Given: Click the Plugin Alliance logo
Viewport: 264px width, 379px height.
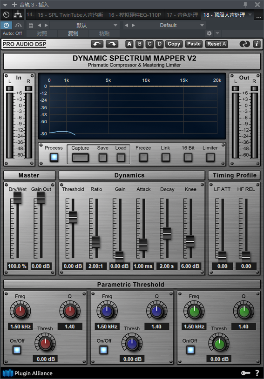Looking at the screenshot, I should tap(27, 373).
